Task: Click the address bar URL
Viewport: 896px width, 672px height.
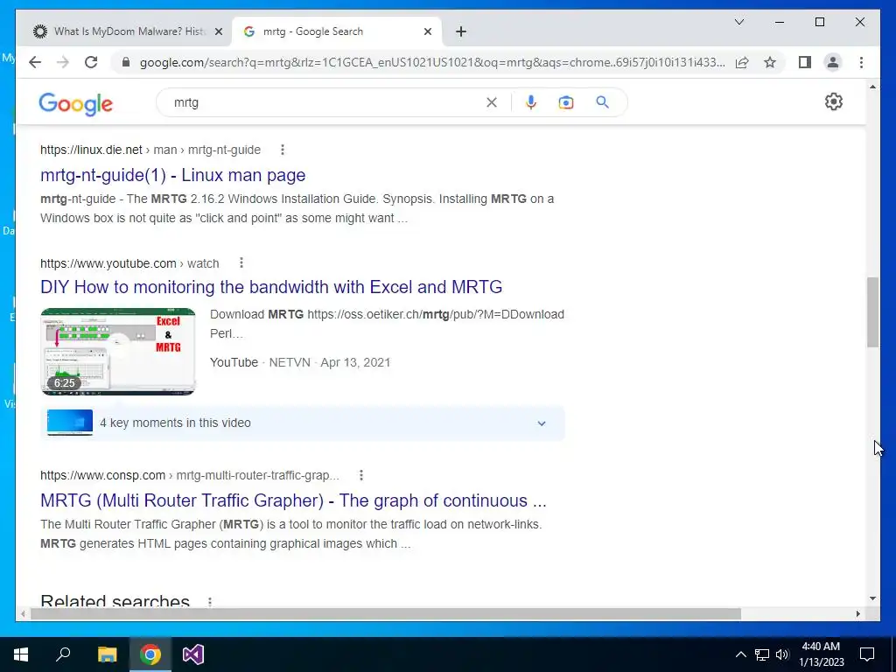Action: 432,62
